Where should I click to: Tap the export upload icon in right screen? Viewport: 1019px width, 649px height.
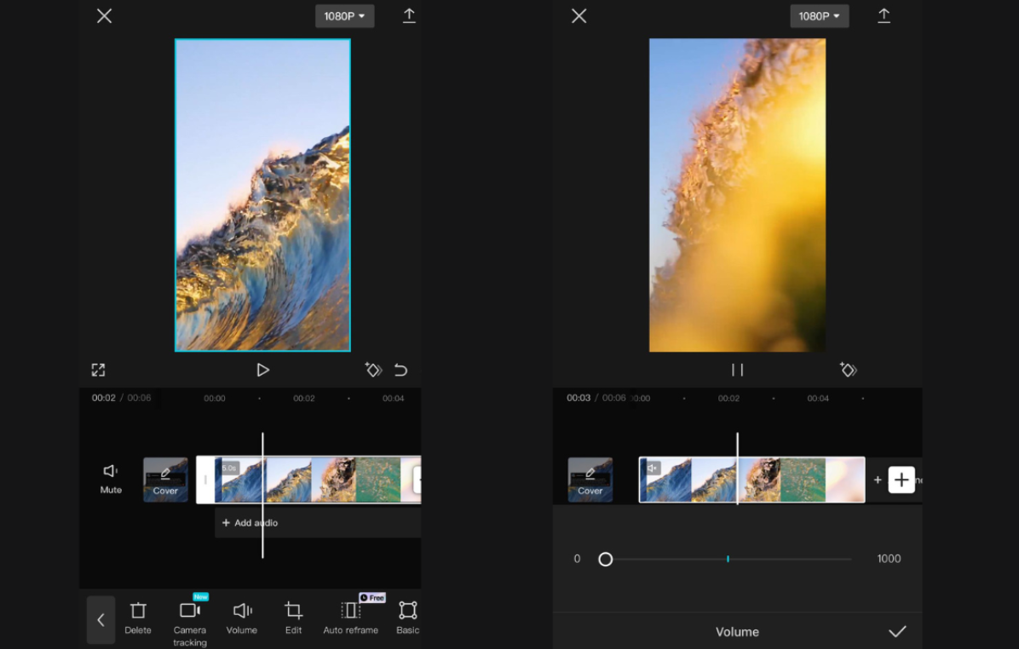click(884, 15)
